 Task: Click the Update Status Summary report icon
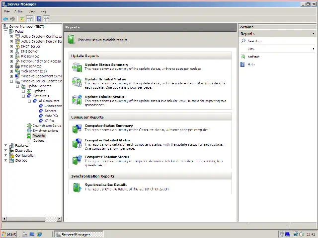point(77,67)
